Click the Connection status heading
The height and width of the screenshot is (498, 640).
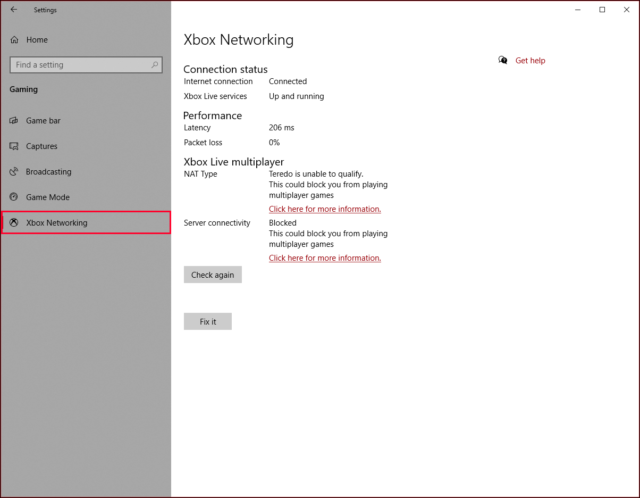point(225,69)
